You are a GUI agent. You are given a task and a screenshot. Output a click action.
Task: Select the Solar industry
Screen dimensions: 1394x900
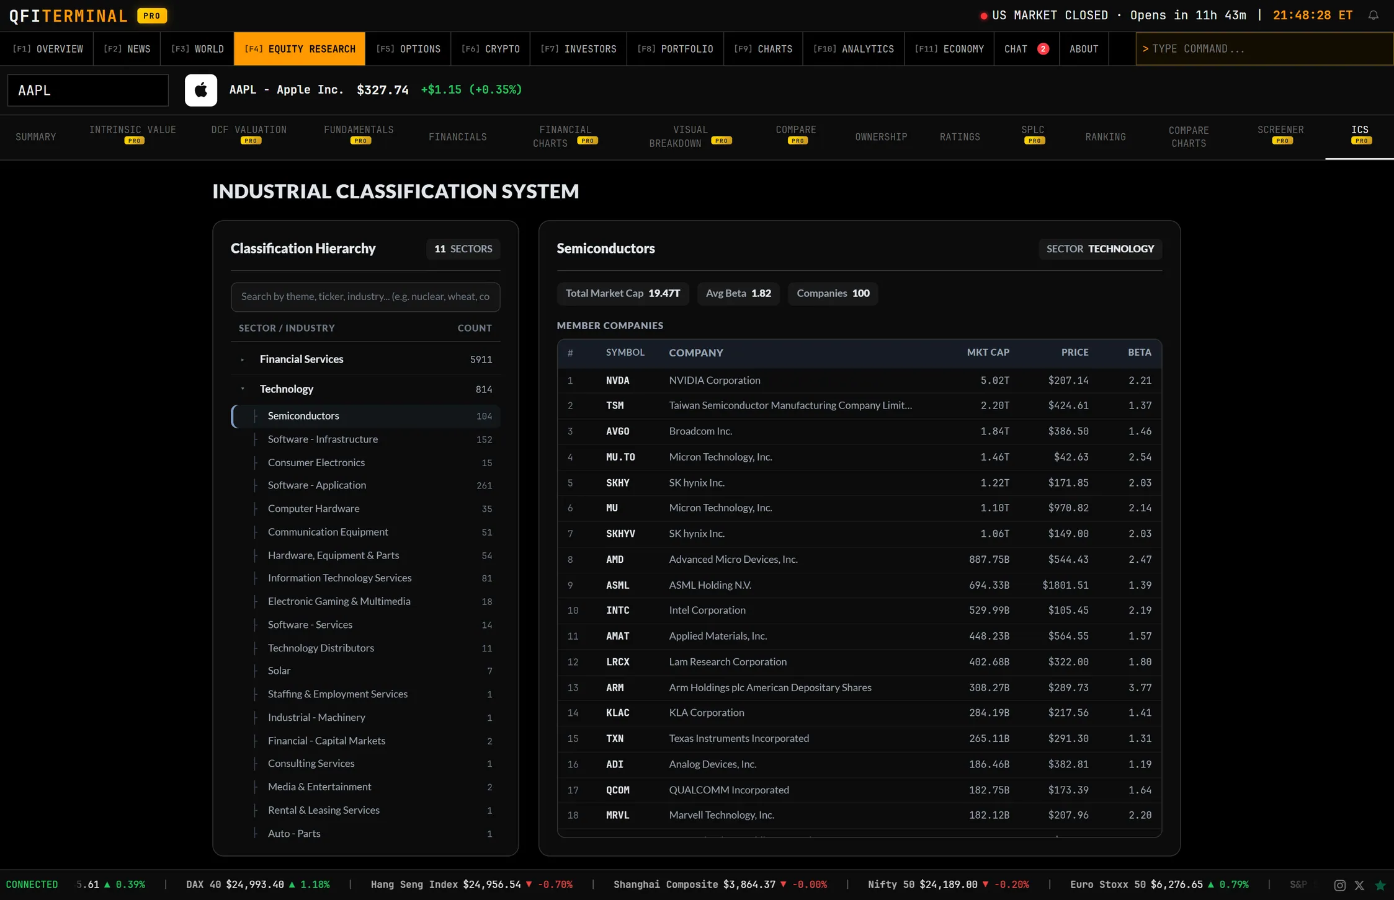pyautogui.click(x=365, y=671)
